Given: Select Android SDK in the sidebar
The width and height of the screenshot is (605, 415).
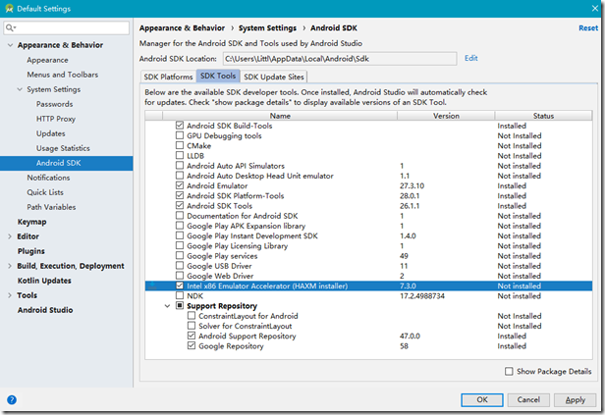Looking at the screenshot, I should [x=67, y=163].
